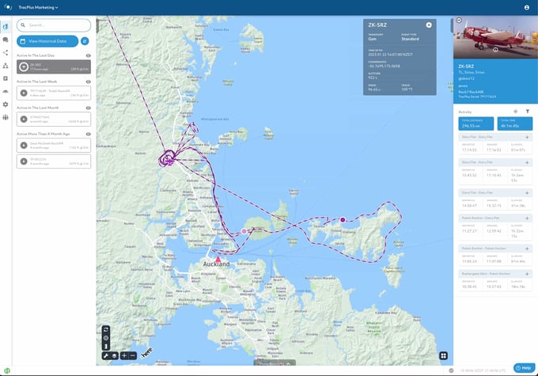Open the TracPlus Marketing organisation dropdown
538x376 pixels.
tap(38, 8)
